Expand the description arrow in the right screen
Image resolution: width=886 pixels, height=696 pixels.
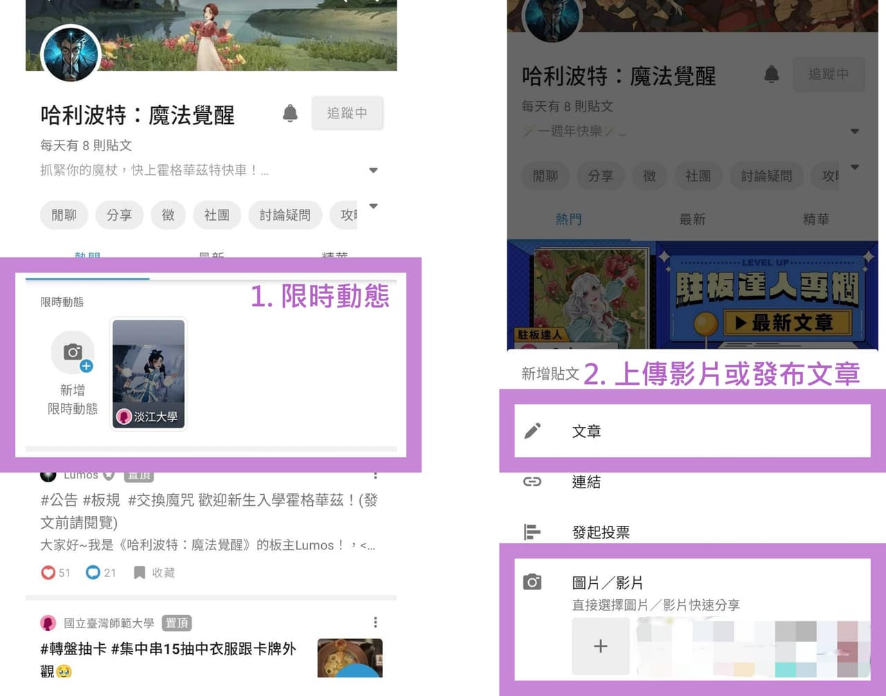point(855,131)
